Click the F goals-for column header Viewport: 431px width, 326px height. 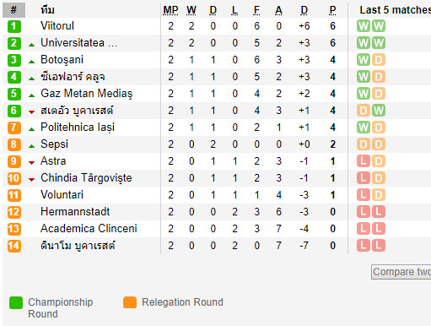coord(256,10)
